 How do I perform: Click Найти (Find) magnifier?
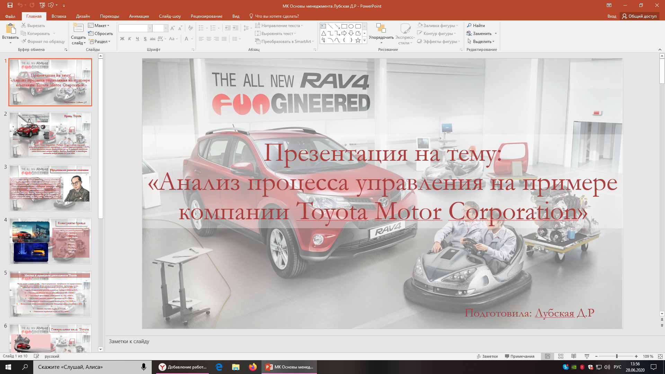(476, 25)
